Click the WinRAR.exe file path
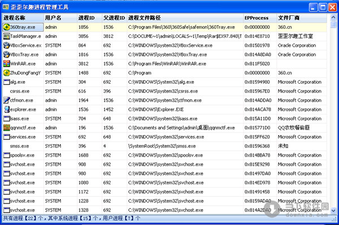The height and width of the screenshot is (225, 339). pos(167,64)
